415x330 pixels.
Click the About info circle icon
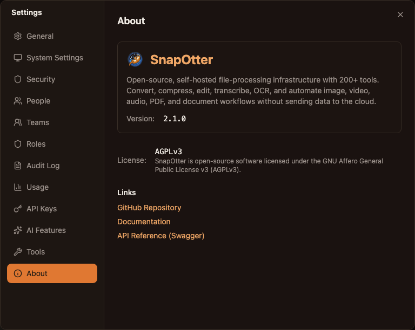[x=18, y=273]
